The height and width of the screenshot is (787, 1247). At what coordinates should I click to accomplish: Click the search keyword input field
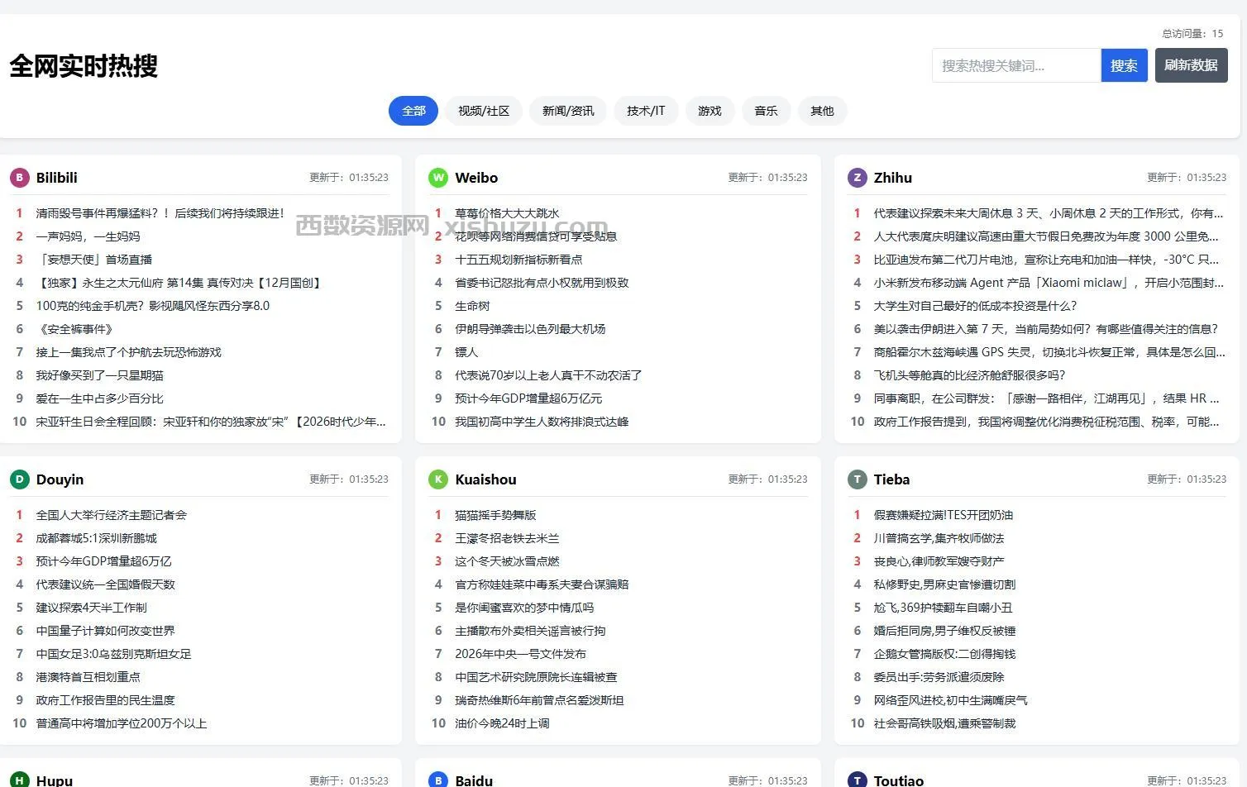coord(1015,65)
